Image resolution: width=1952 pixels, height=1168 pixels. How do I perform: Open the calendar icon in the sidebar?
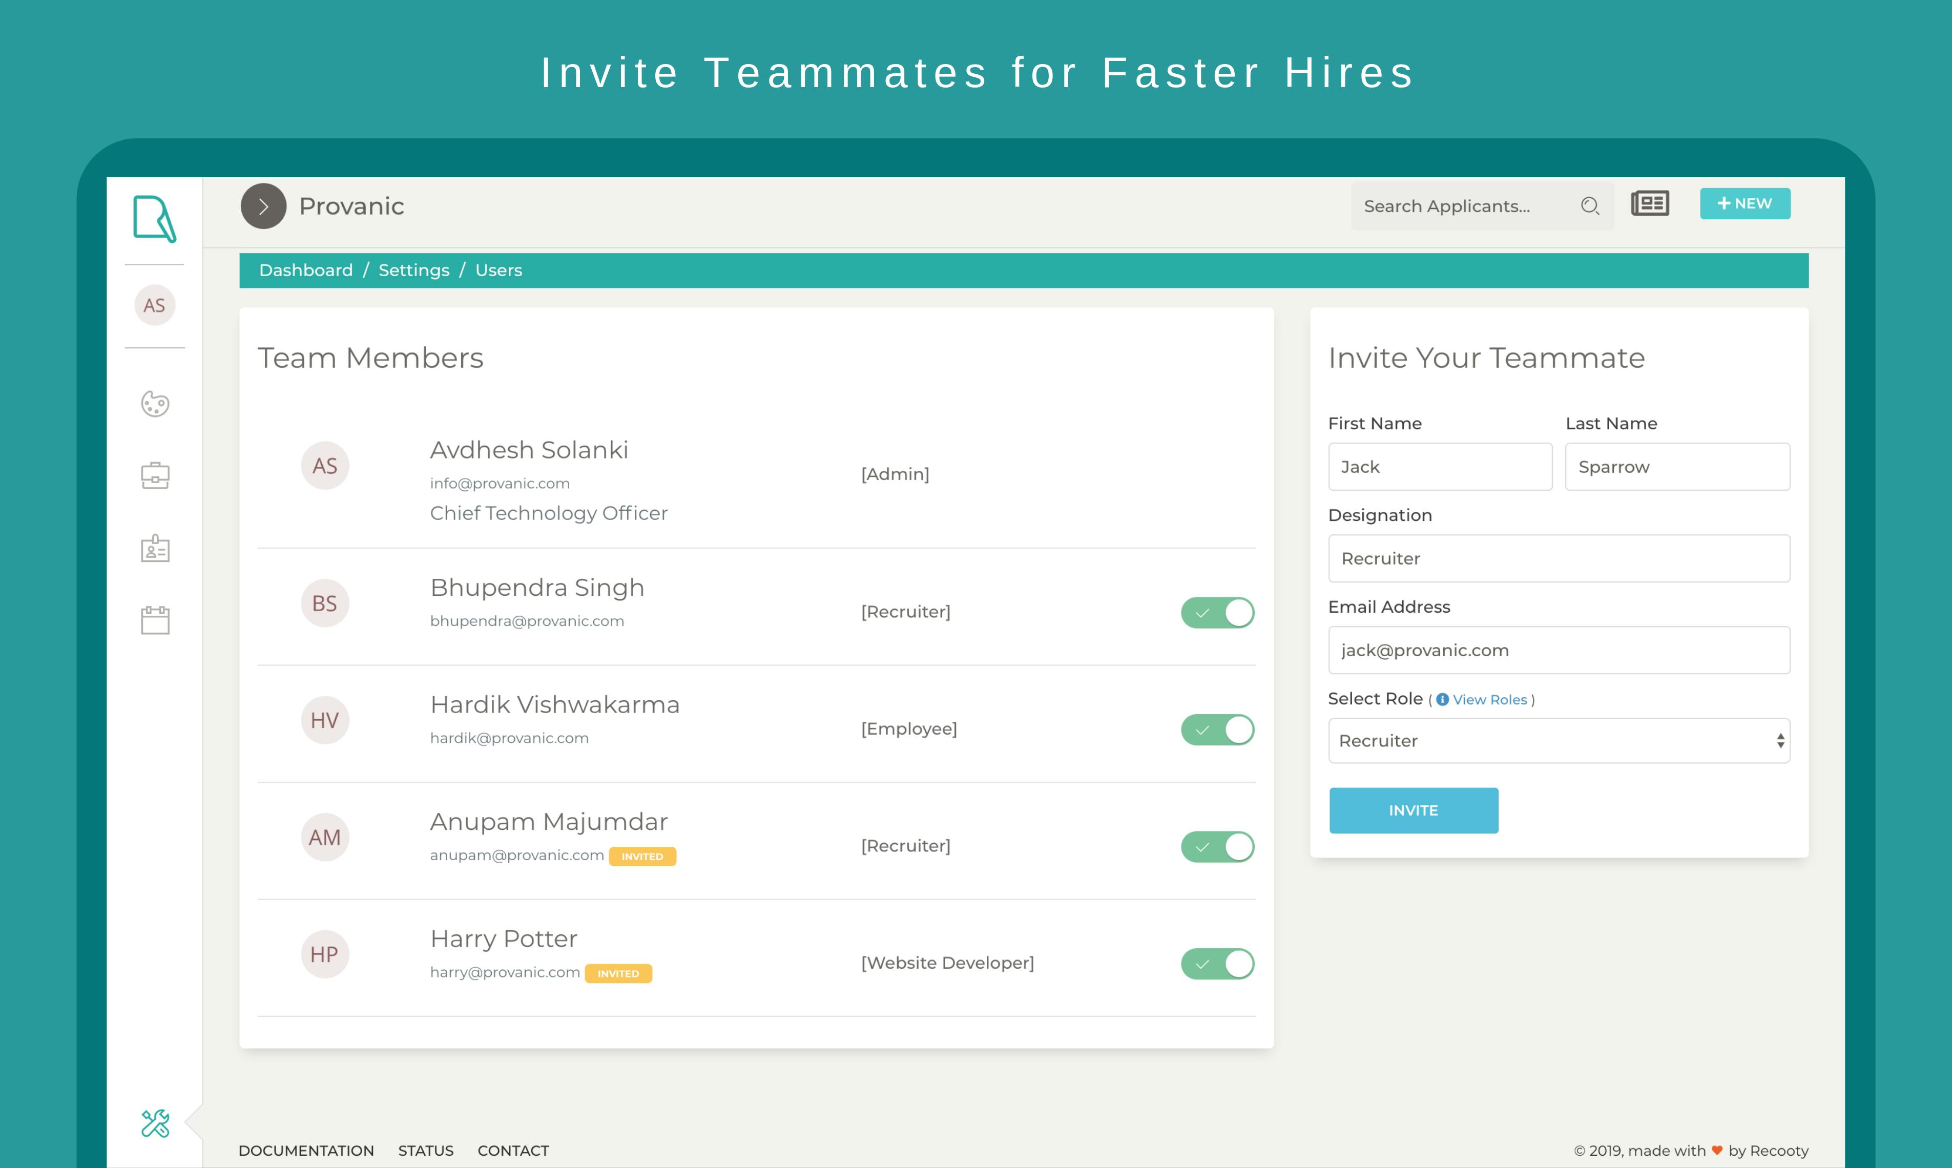point(155,620)
